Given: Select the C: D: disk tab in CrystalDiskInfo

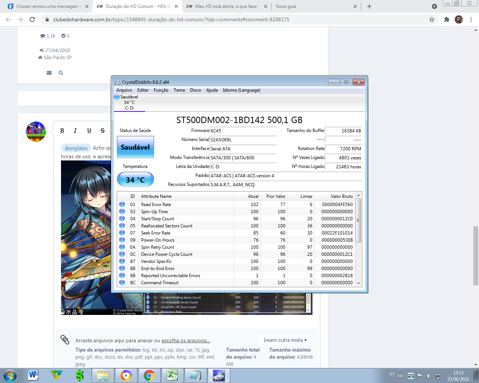Looking at the screenshot, I should point(129,102).
